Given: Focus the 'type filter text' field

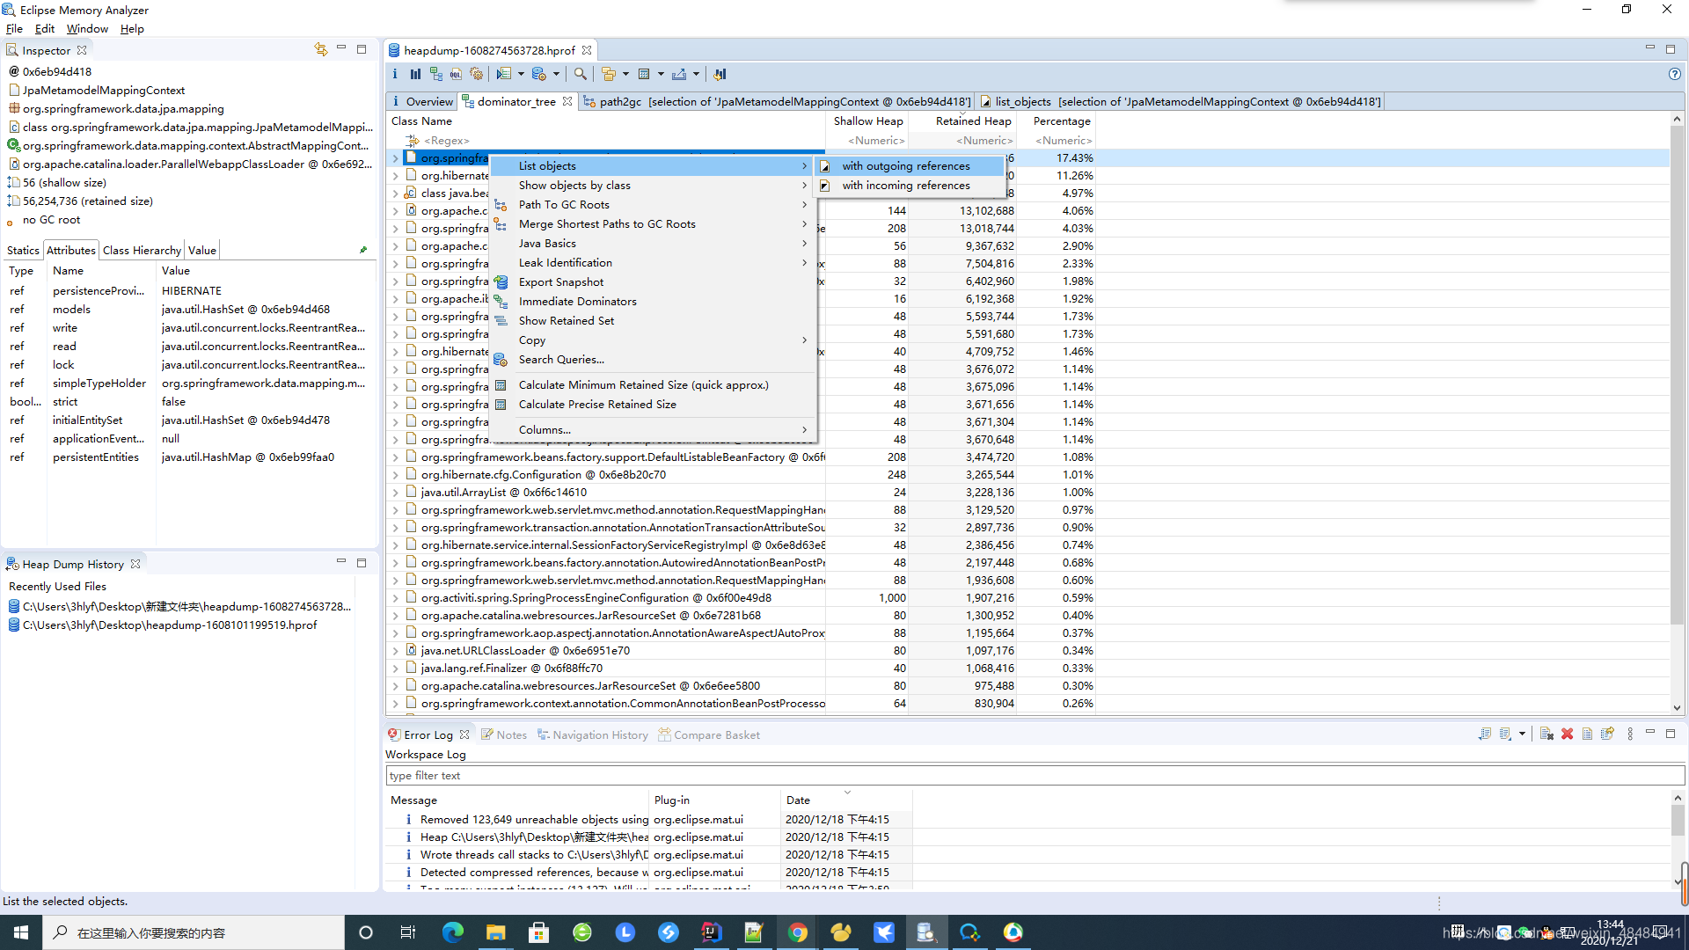Looking at the screenshot, I should point(1035,775).
